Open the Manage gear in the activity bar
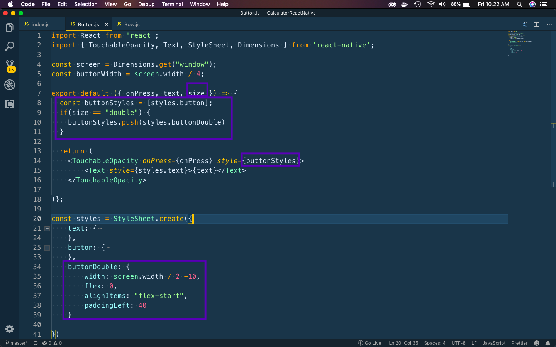The width and height of the screenshot is (556, 347). tap(10, 329)
